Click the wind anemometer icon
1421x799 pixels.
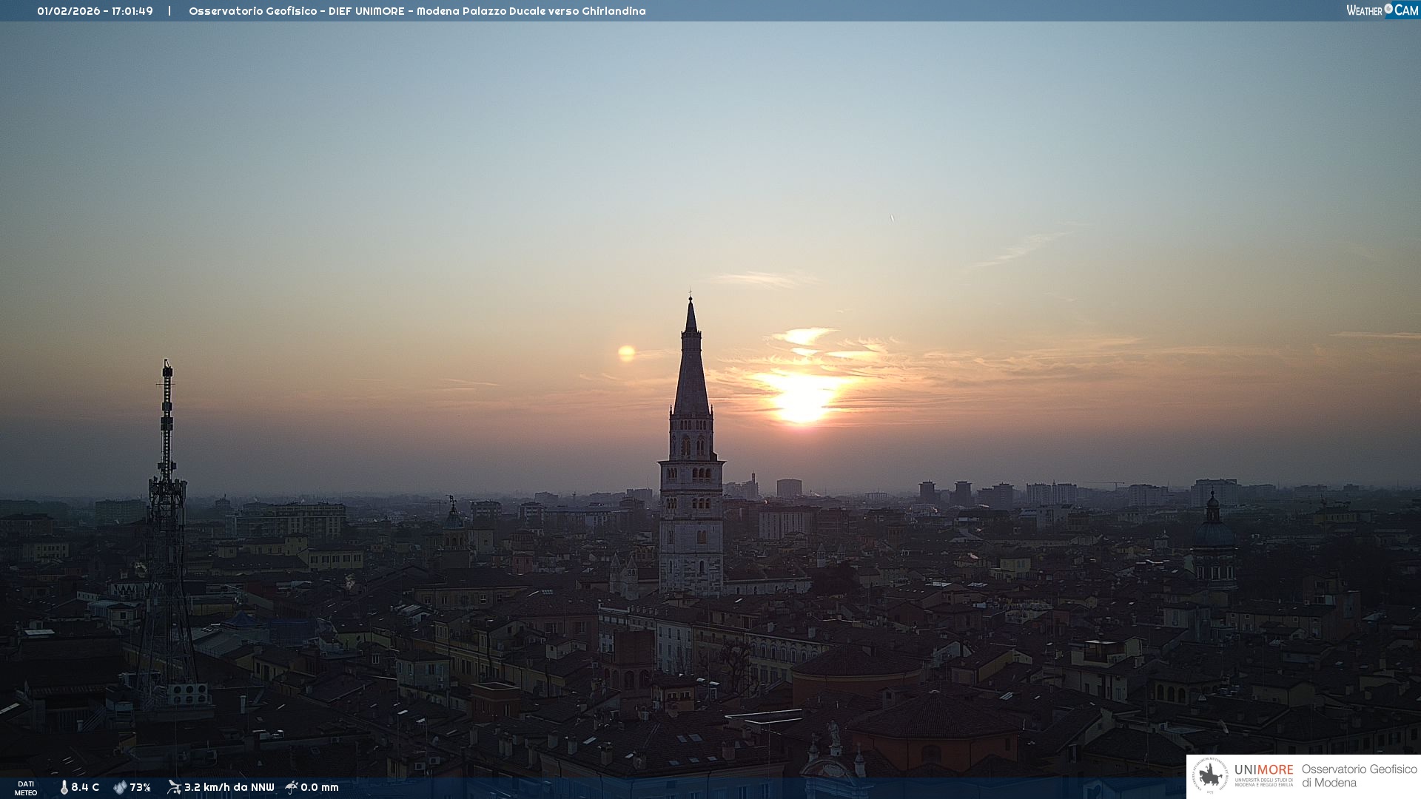click(x=174, y=787)
